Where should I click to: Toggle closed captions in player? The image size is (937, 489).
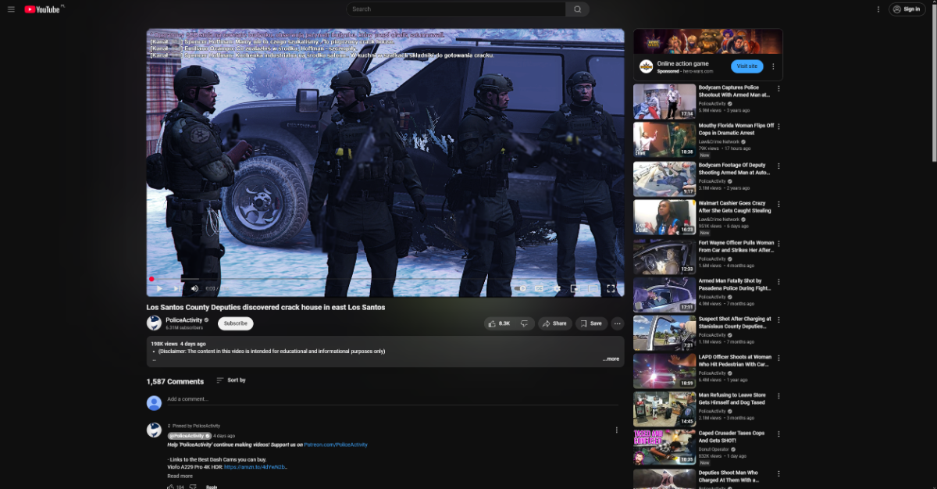tap(539, 288)
